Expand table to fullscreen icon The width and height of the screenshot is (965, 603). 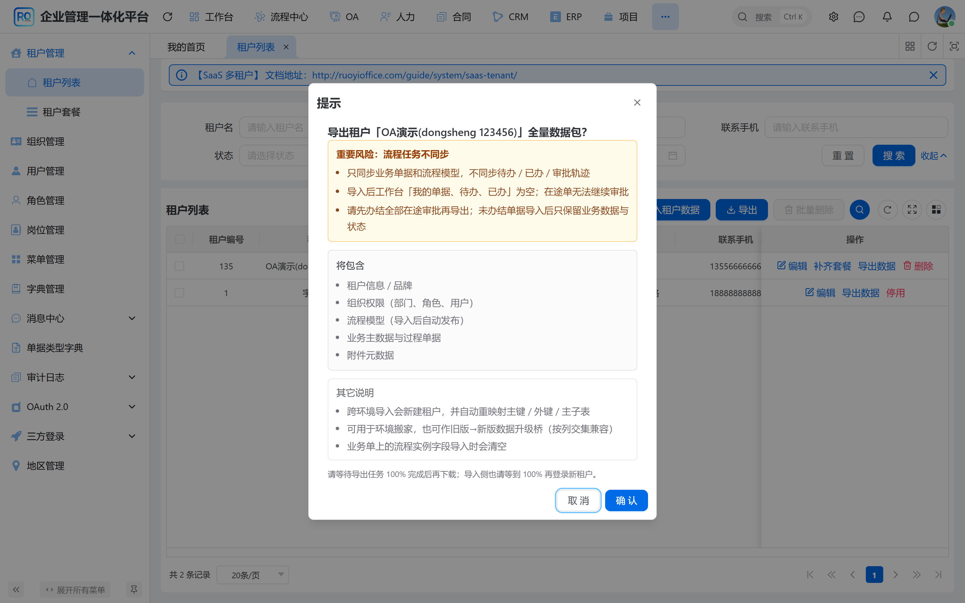912,210
